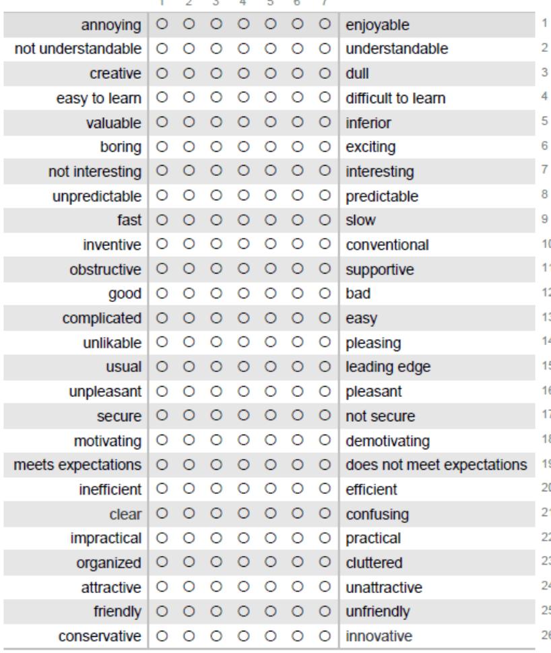Choose rating 2 on unpredictable/predictable row
Screen dimensions: 551x653
click(189, 195)
